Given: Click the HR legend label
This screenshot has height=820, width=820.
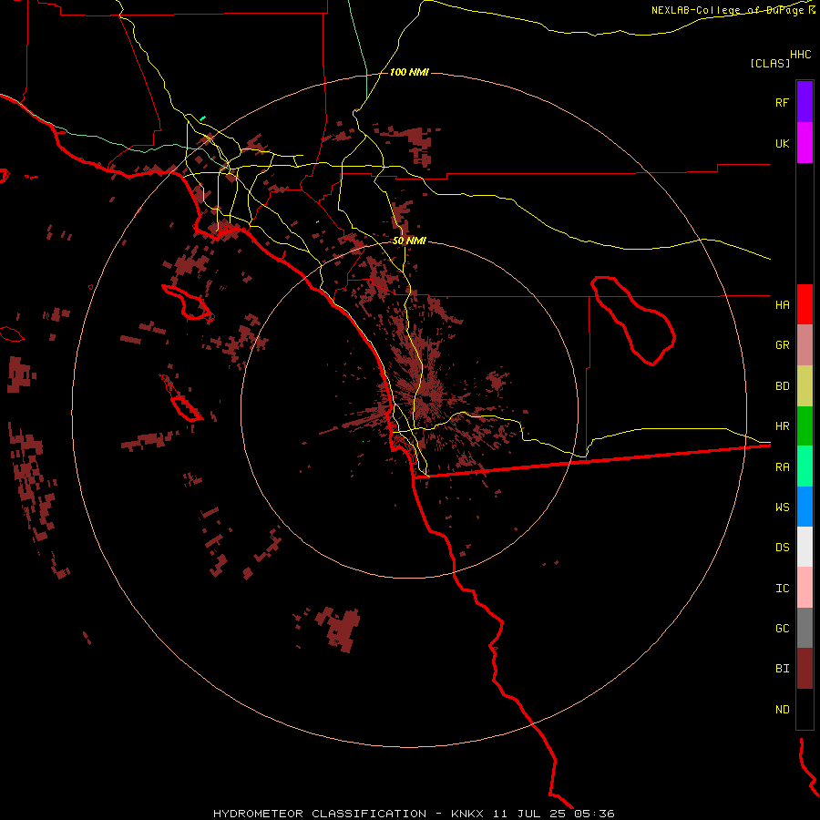Looking at the screenshot, I should click(782, 426).
